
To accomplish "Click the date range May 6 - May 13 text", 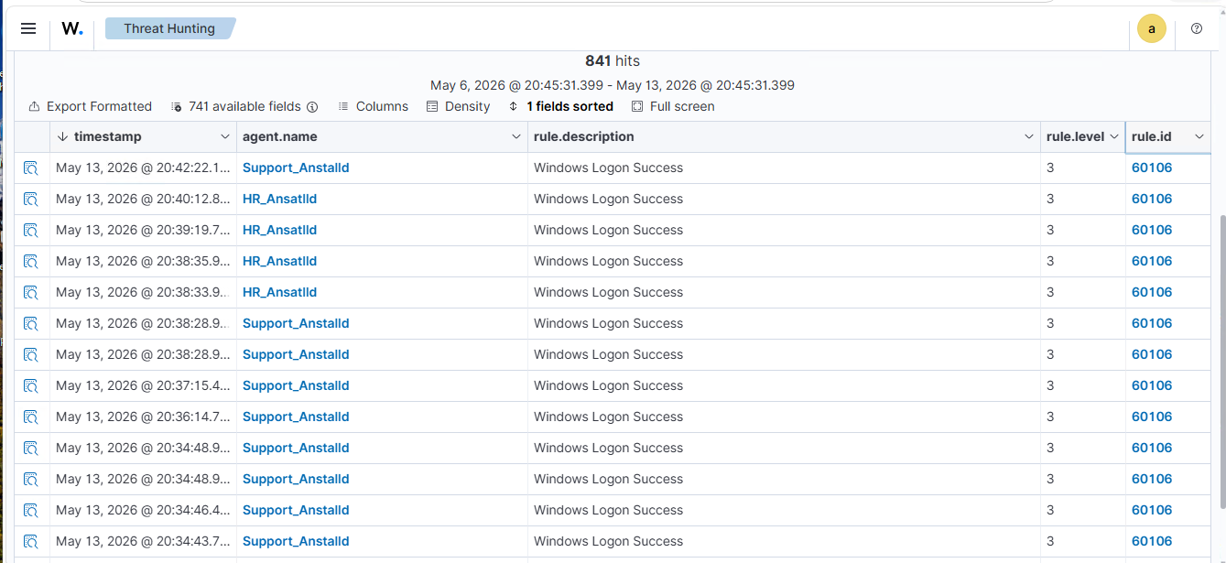I will (613, 85).
